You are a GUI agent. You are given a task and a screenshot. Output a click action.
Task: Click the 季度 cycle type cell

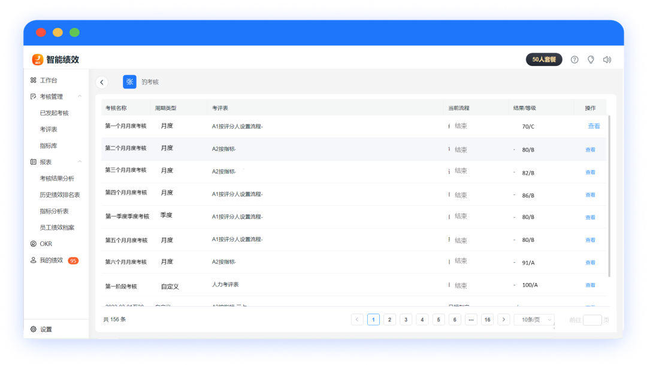pyautogui.click(x=167, y=215)
